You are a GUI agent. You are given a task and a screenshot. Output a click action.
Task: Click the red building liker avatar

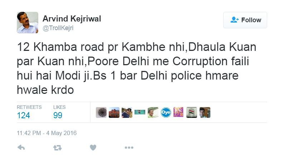[x=114, y=112]
